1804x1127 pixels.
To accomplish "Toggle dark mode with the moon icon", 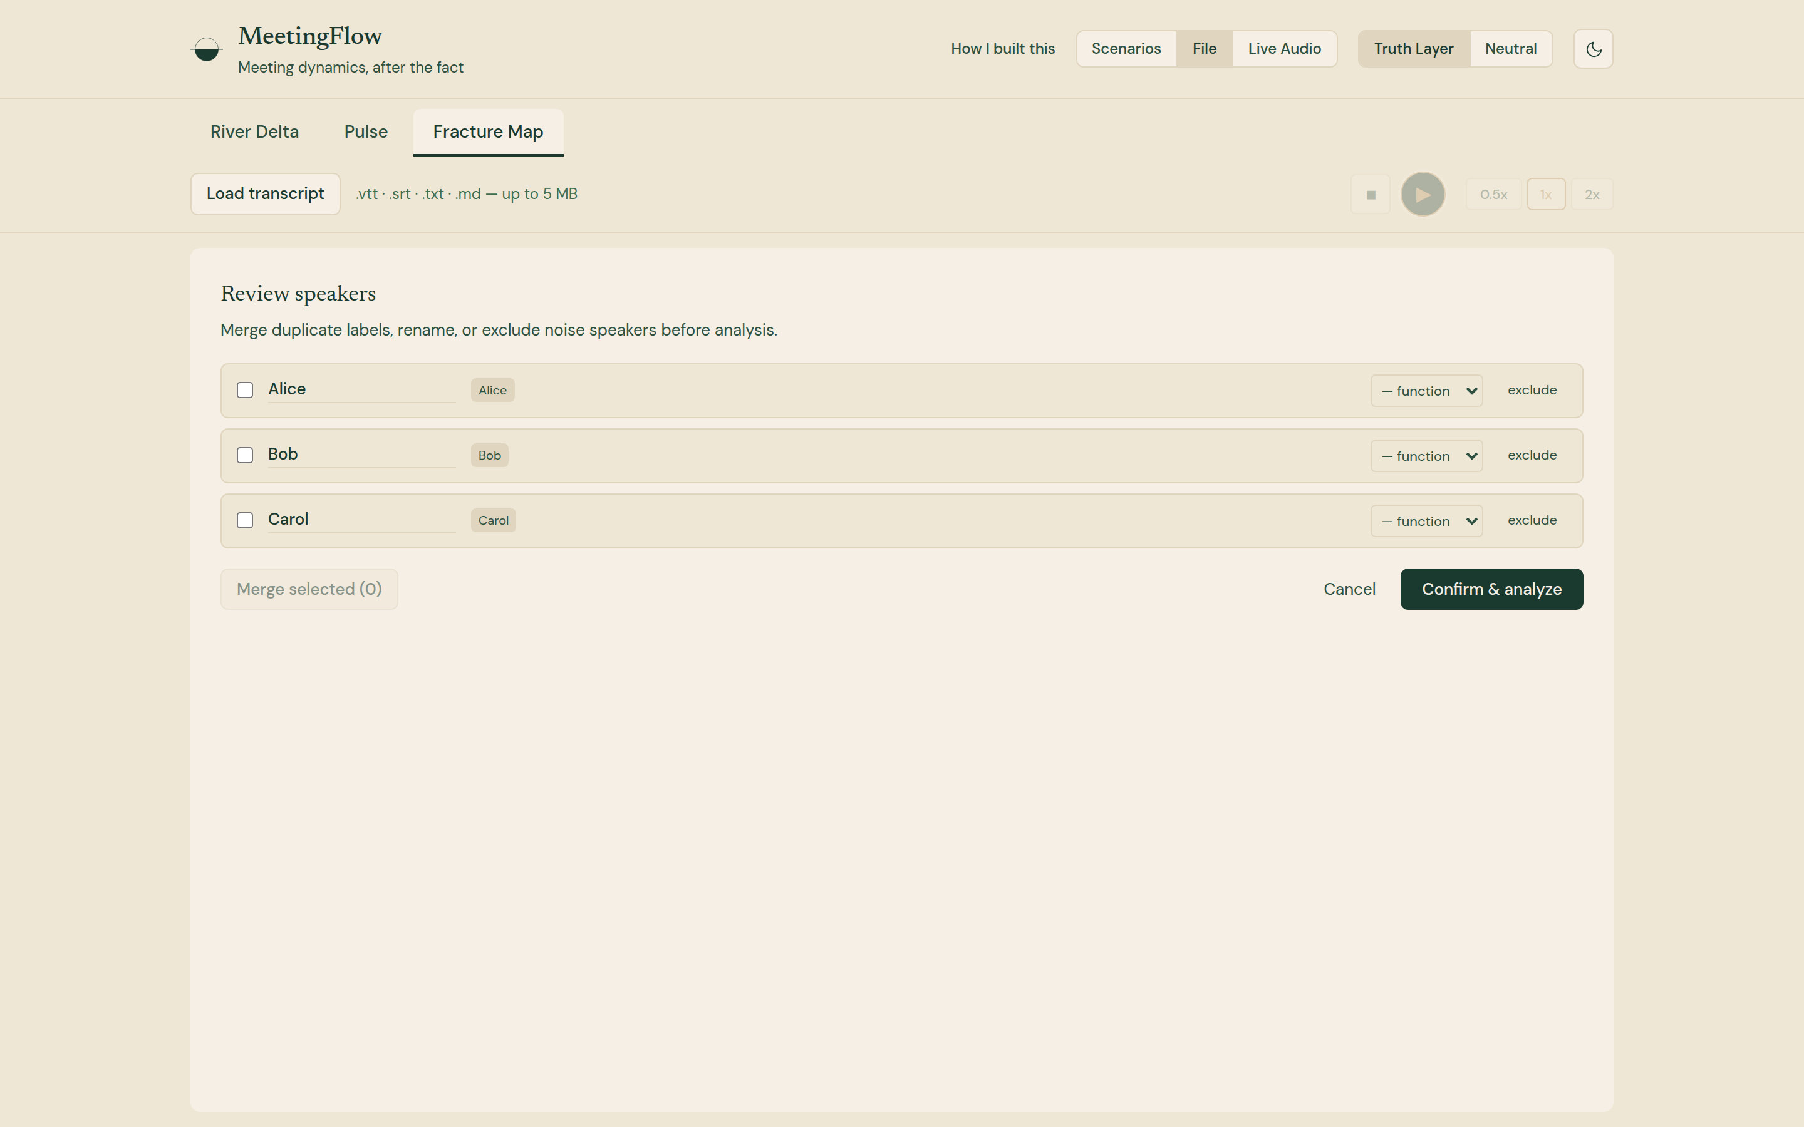I will tap(1593, 49).
